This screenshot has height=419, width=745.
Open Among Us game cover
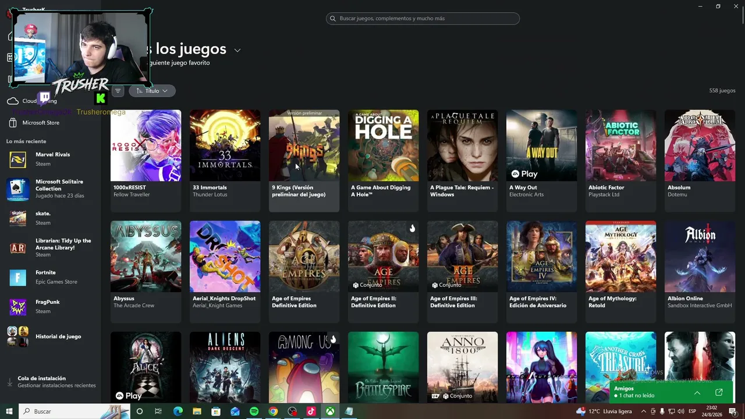coord(304,367)
